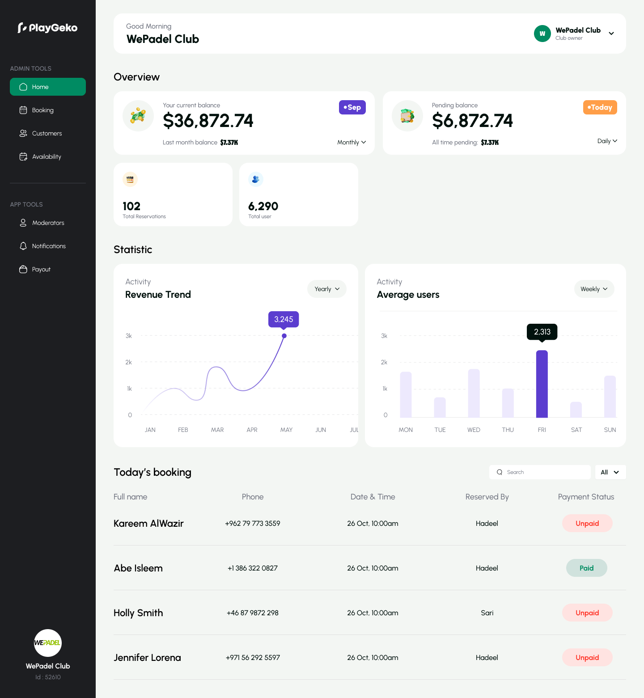Open the Booking menu item
This screenshot has width=644, height=698.
tap(48, 110)
